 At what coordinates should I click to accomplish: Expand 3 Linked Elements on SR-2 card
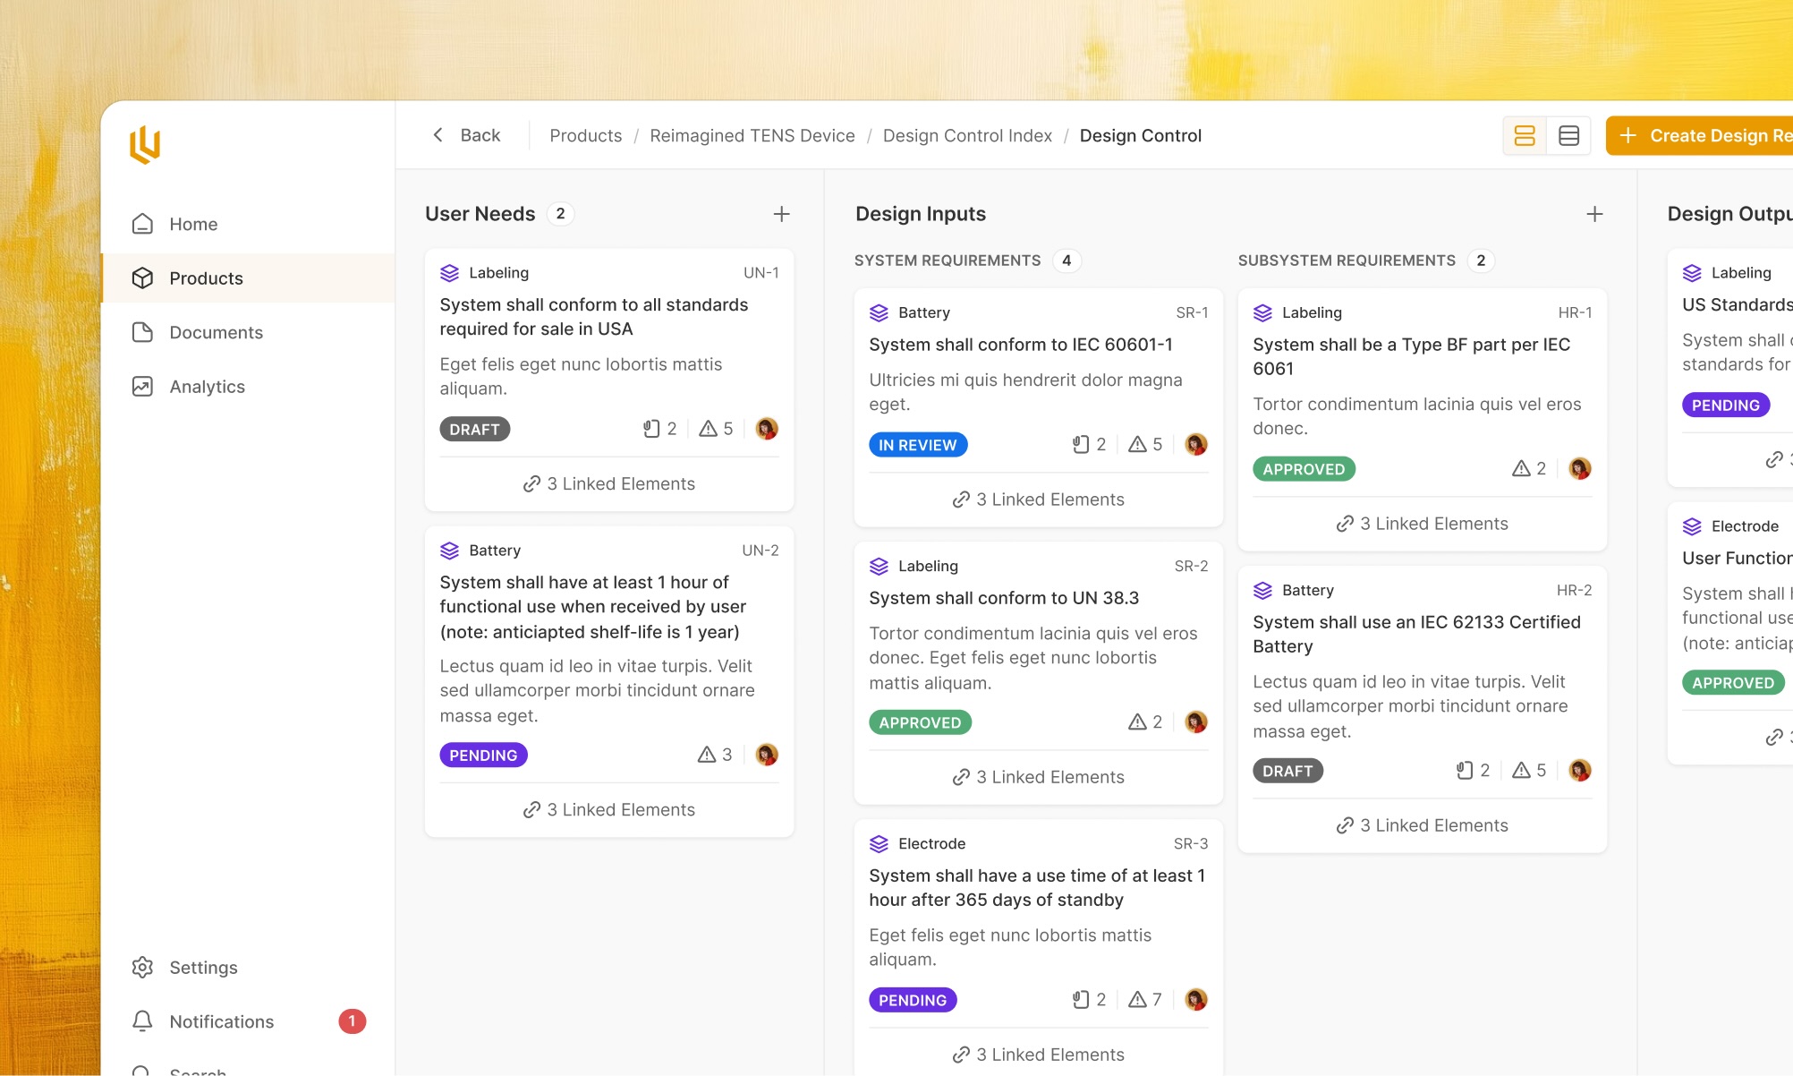click(1039, 777)
